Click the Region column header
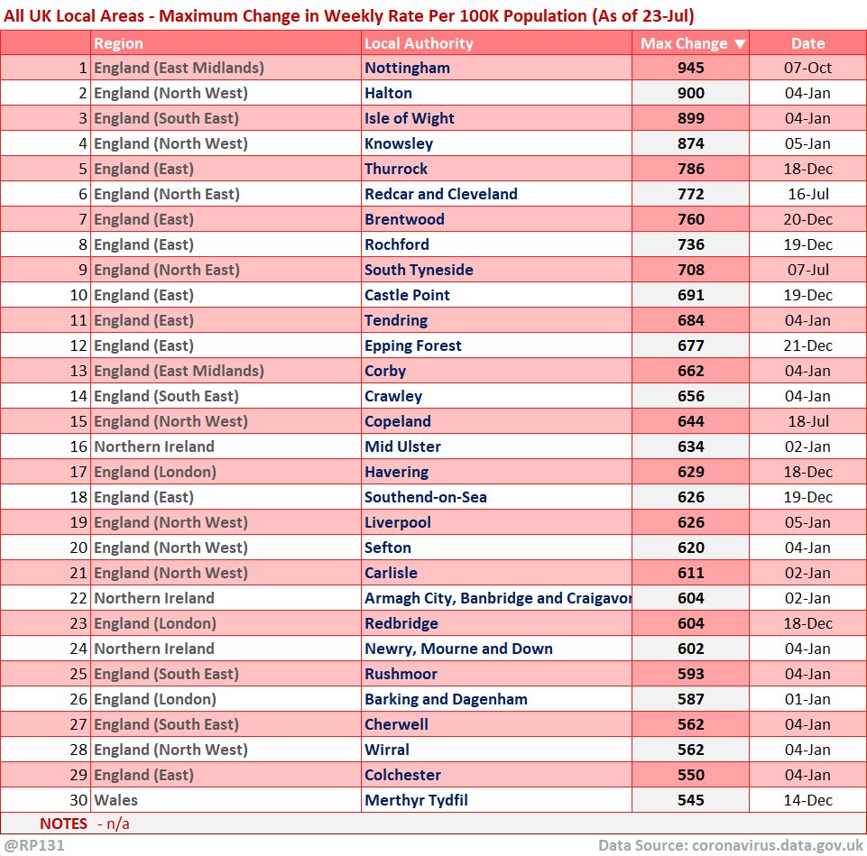Screen dimensions: 867x856 (x=118, y=43)
